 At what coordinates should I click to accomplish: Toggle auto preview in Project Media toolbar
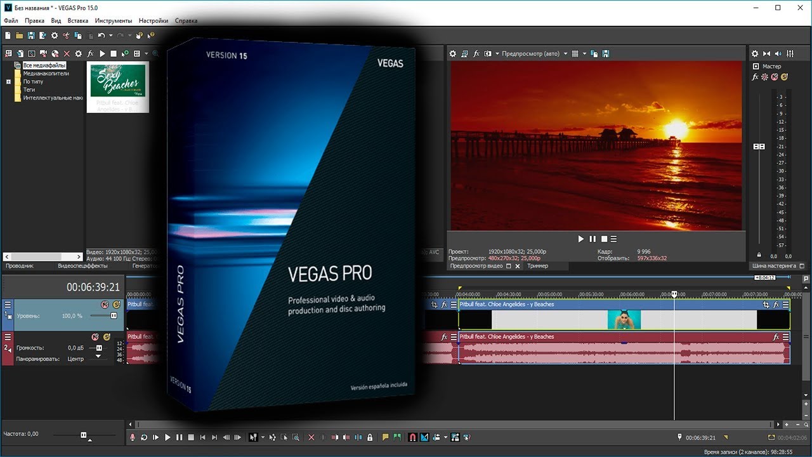tap(126, 54)
